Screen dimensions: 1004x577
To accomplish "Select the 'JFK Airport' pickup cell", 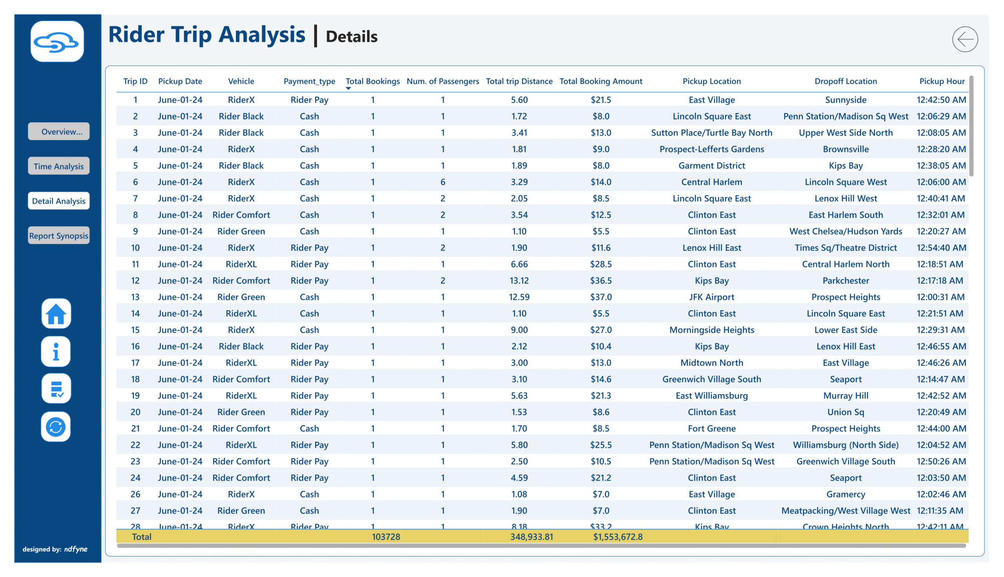I will click(x=712, y=297).
